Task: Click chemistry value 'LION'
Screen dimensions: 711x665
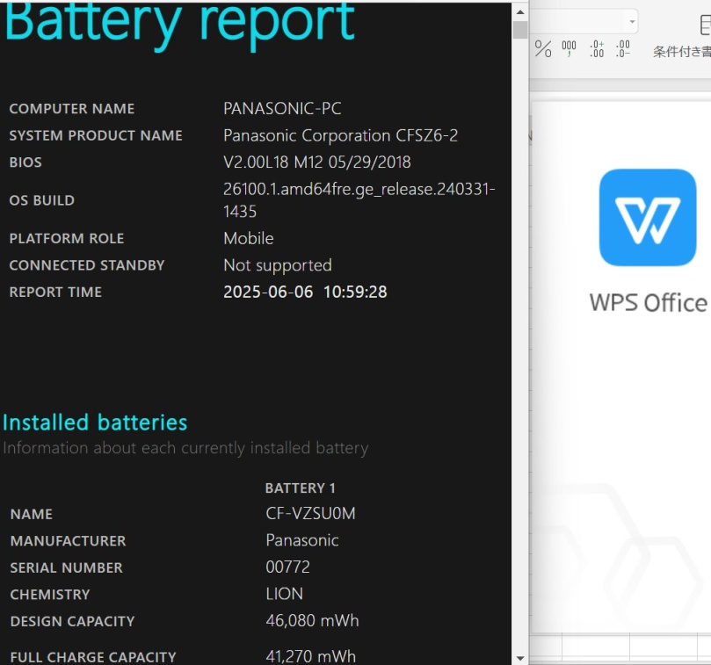Action: point(284,594)
